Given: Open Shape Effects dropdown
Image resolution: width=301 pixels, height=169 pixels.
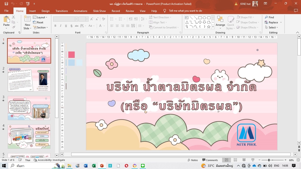Looking at the screenshot, I should 247,28.
